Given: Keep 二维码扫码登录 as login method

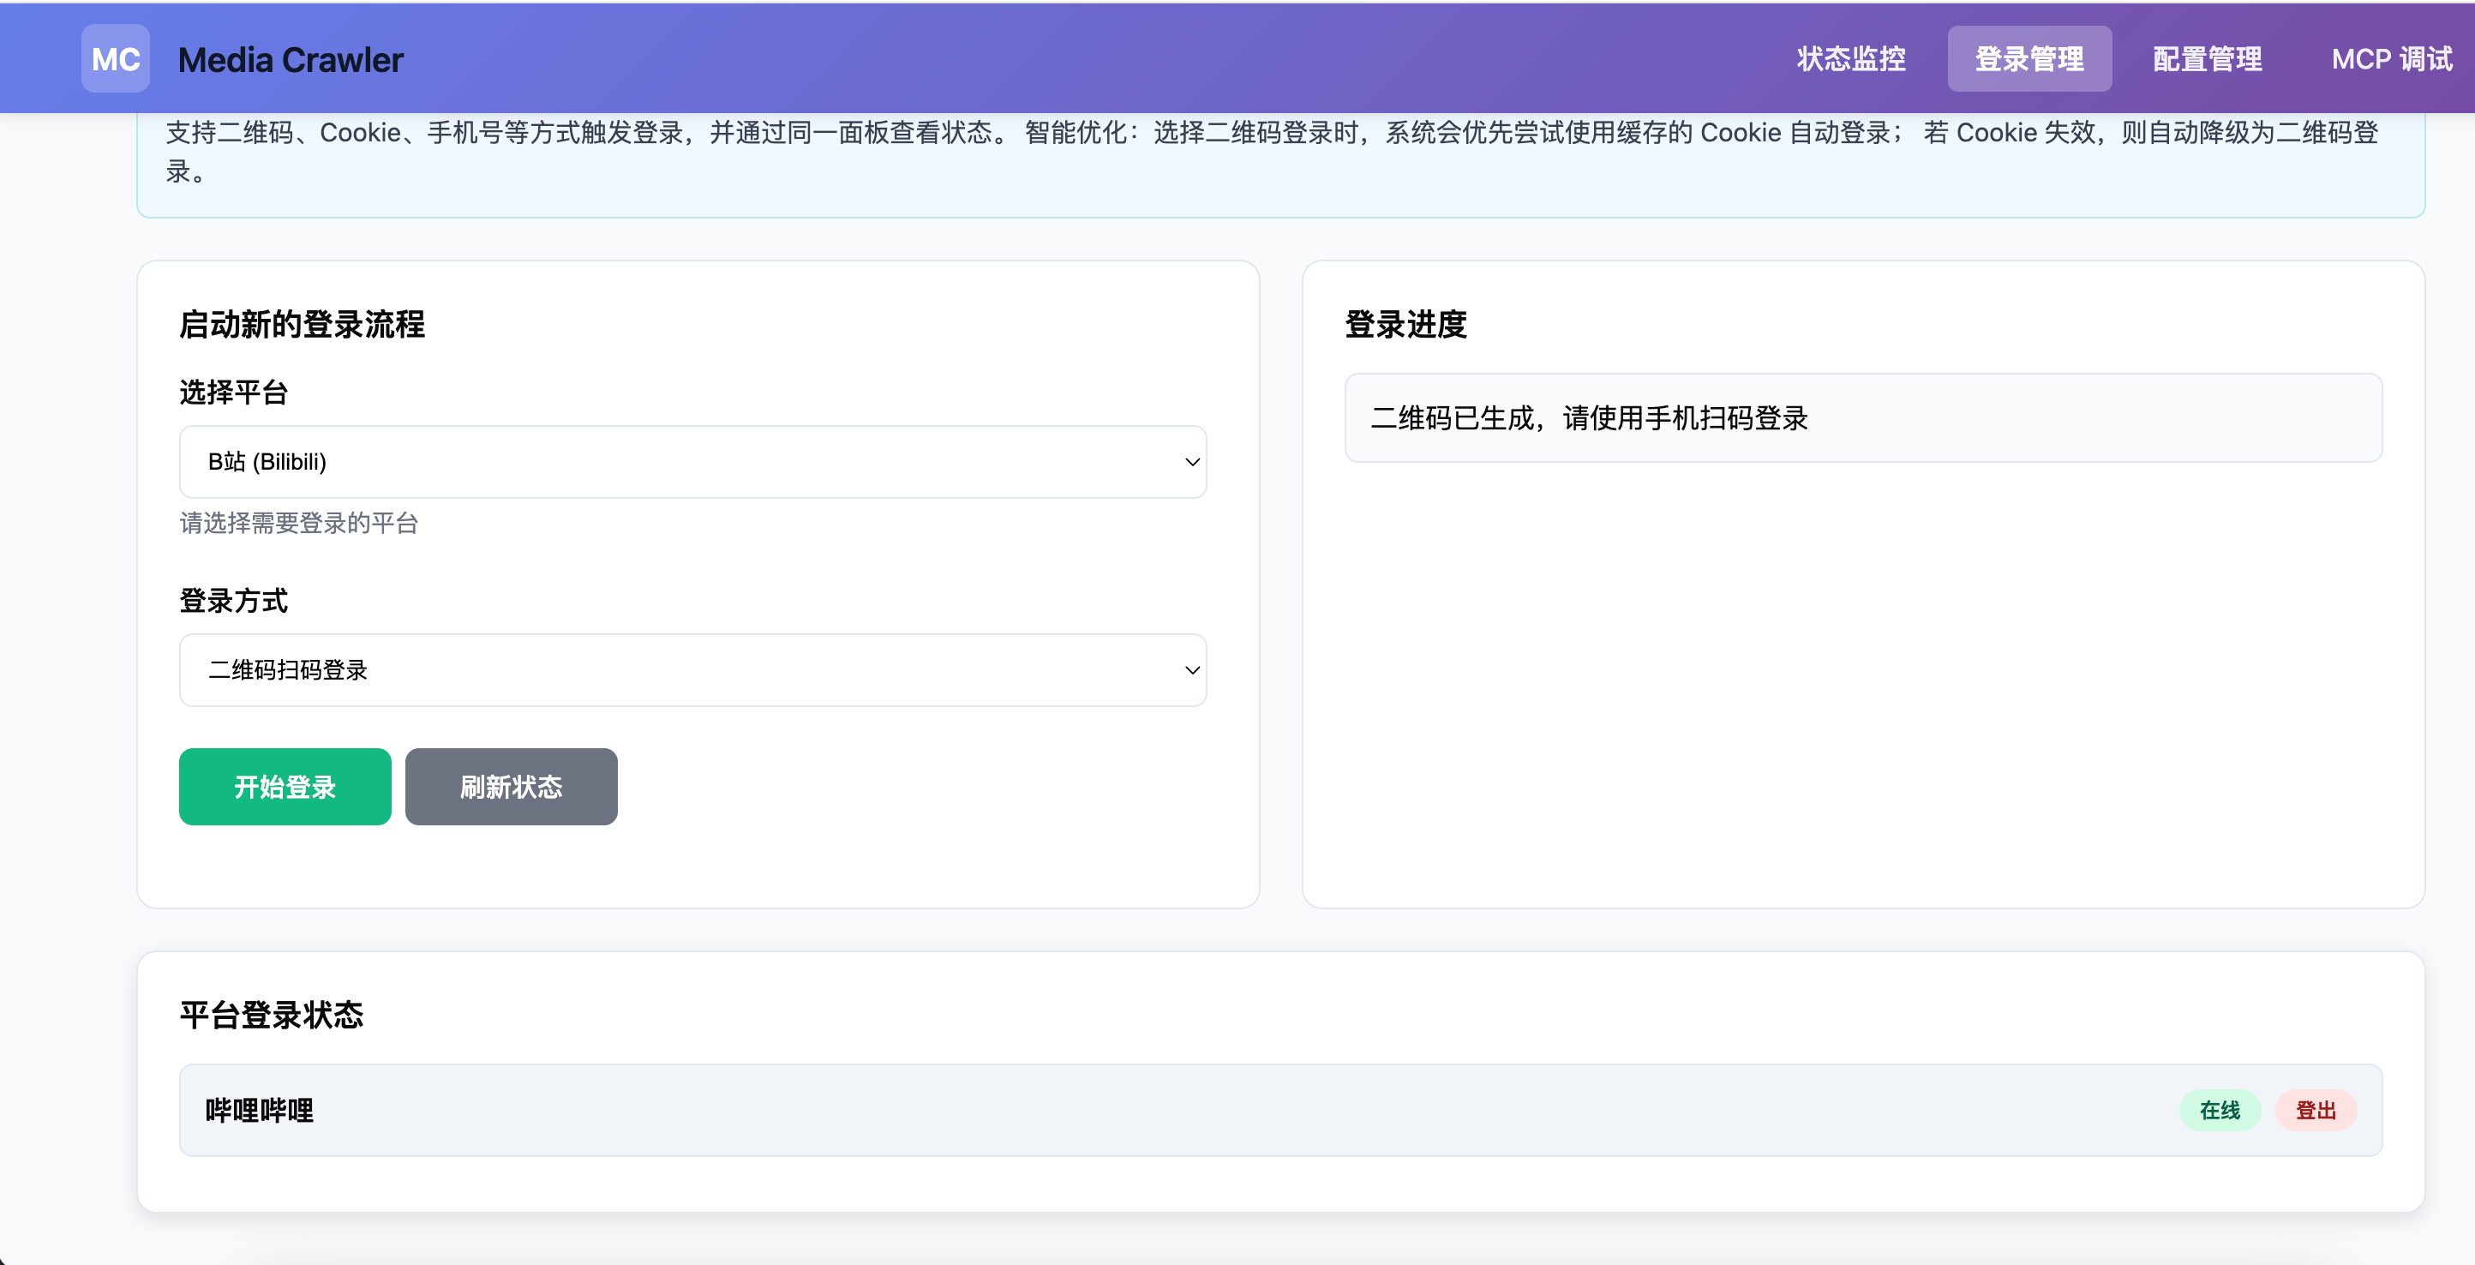Looking at the screenshot, I should 693,670.
